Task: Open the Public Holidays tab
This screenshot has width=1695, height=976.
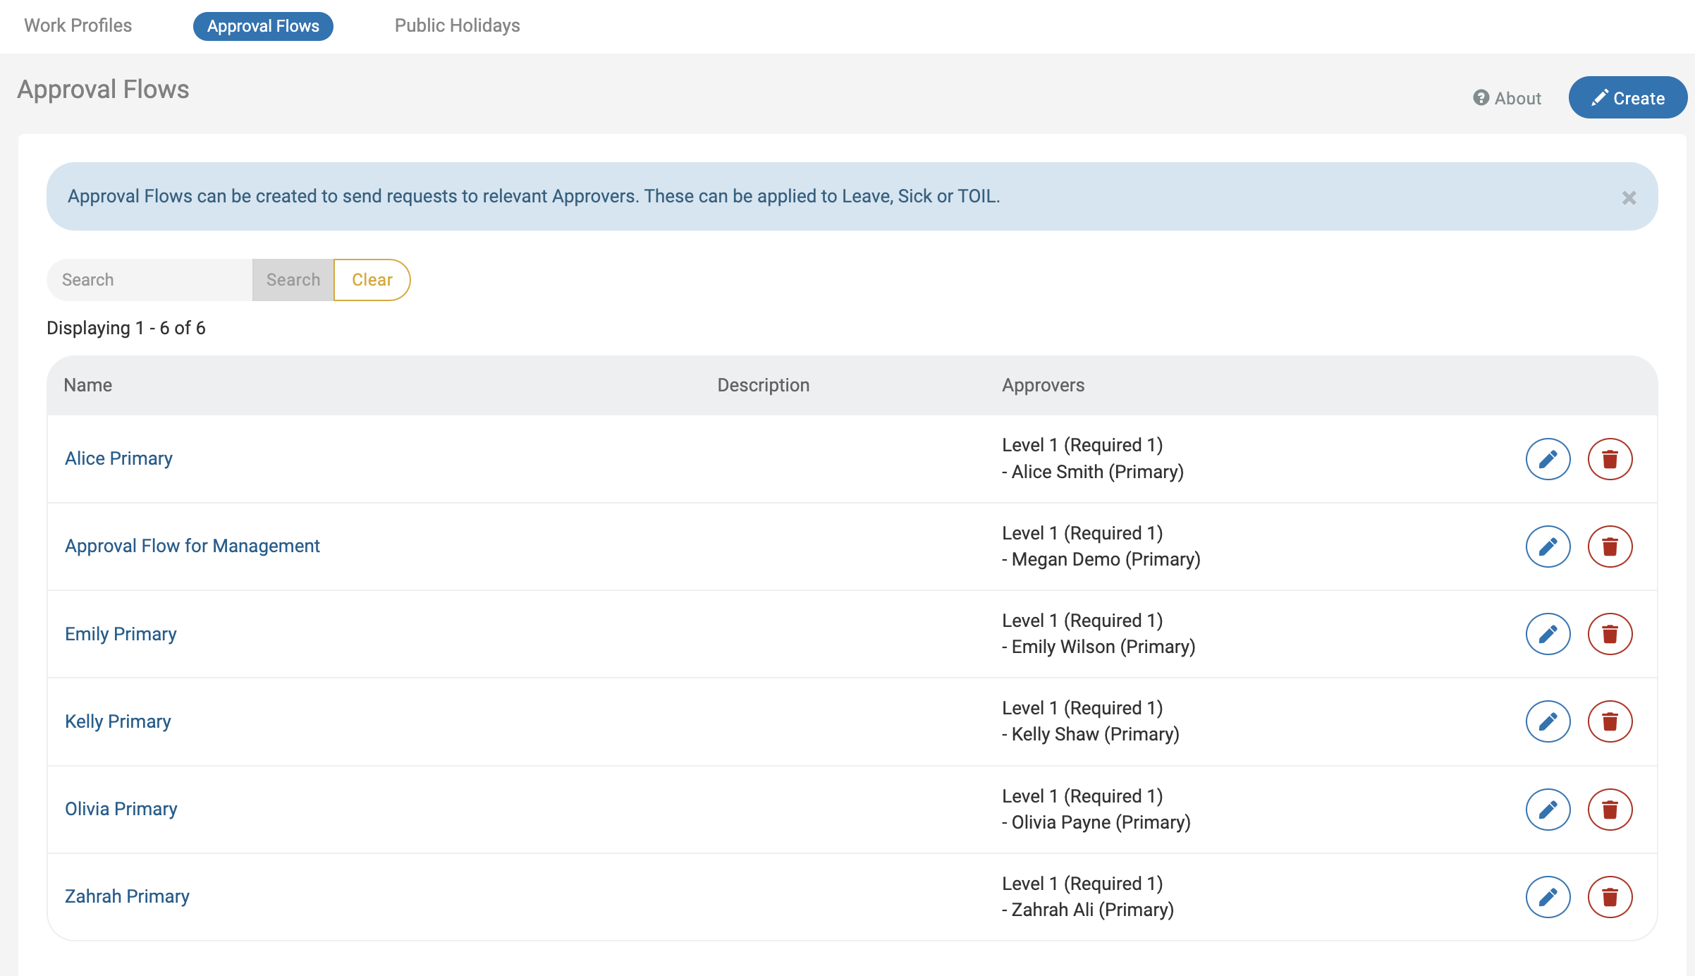Action: click(x=457, y=25)
